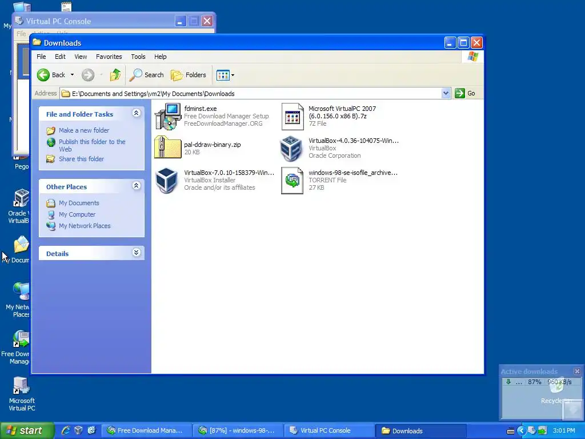Click Publish this folder to the Web
This screenshot has height=439, width=585.
pos(92,145)
